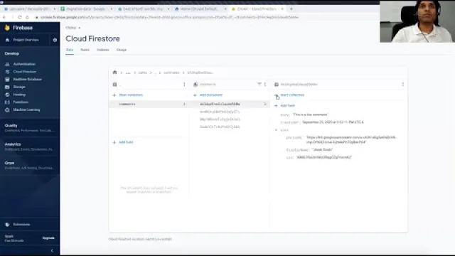The height and width of the screenshot is (256, 455).
Task: Open document panel three-dot menu
Action: 403,84
